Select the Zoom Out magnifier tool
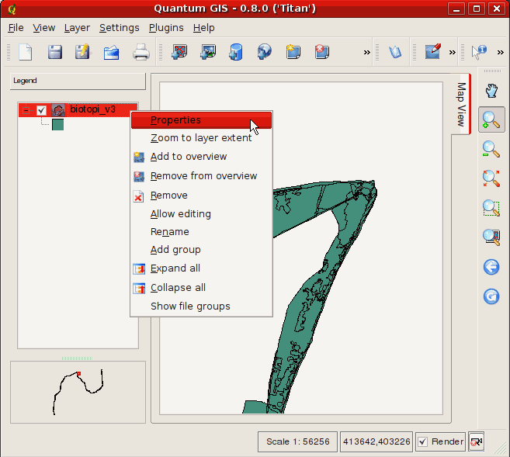The width and height of the screenshot is (510, 457). 491,149
